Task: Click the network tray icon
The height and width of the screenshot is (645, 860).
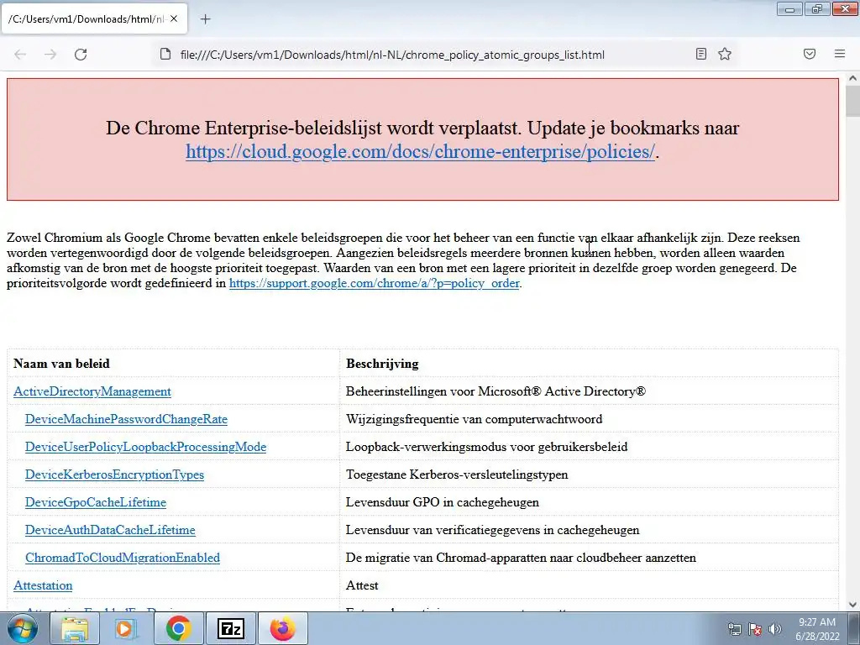Action: pyautogui.click(x=734, y=629)
